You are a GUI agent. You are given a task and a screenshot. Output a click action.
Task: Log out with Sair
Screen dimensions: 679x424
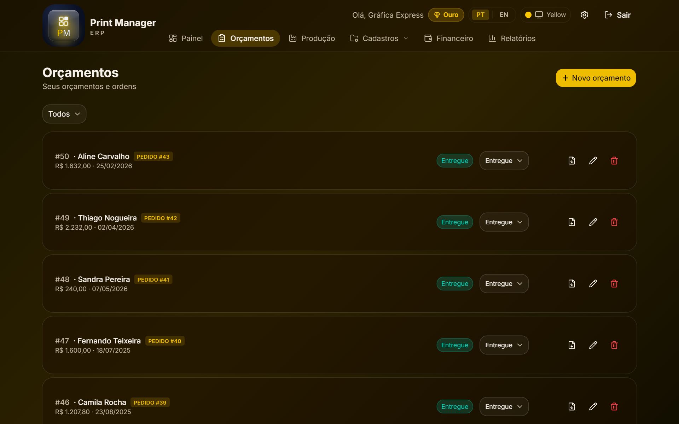coord(617,15)
